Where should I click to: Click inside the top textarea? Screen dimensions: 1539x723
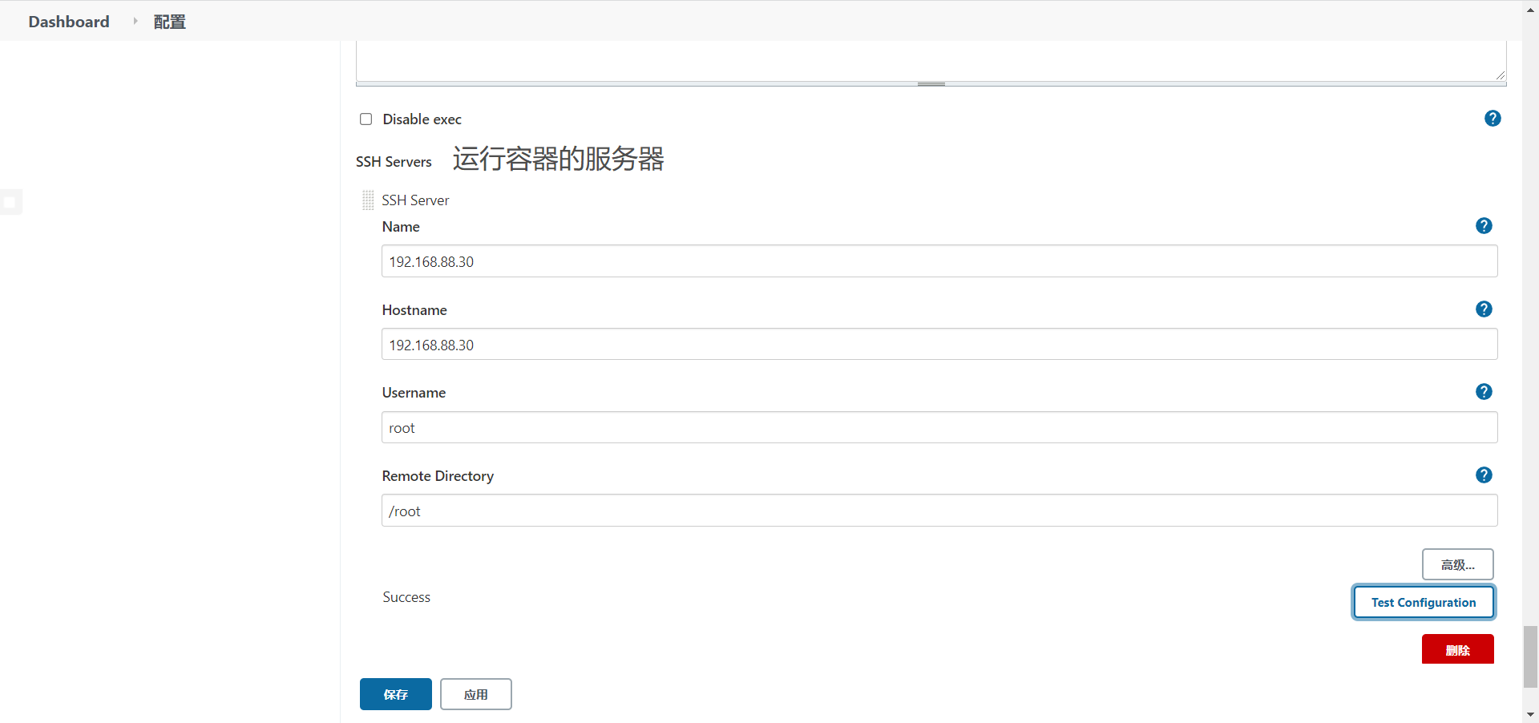pyautogui.click(x=931, y=60)
